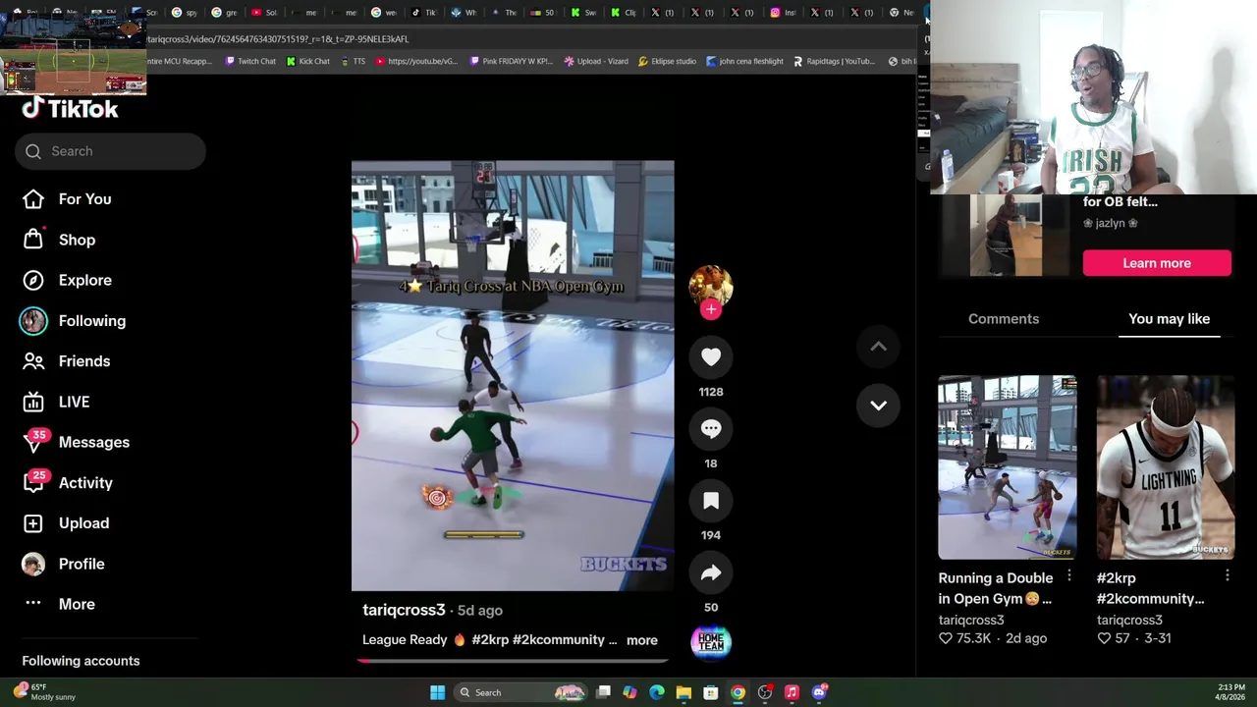The width and height of the screenshot is (1257, 707).
Task: Bookmark the video with the save icon
Action: (711, 501)
